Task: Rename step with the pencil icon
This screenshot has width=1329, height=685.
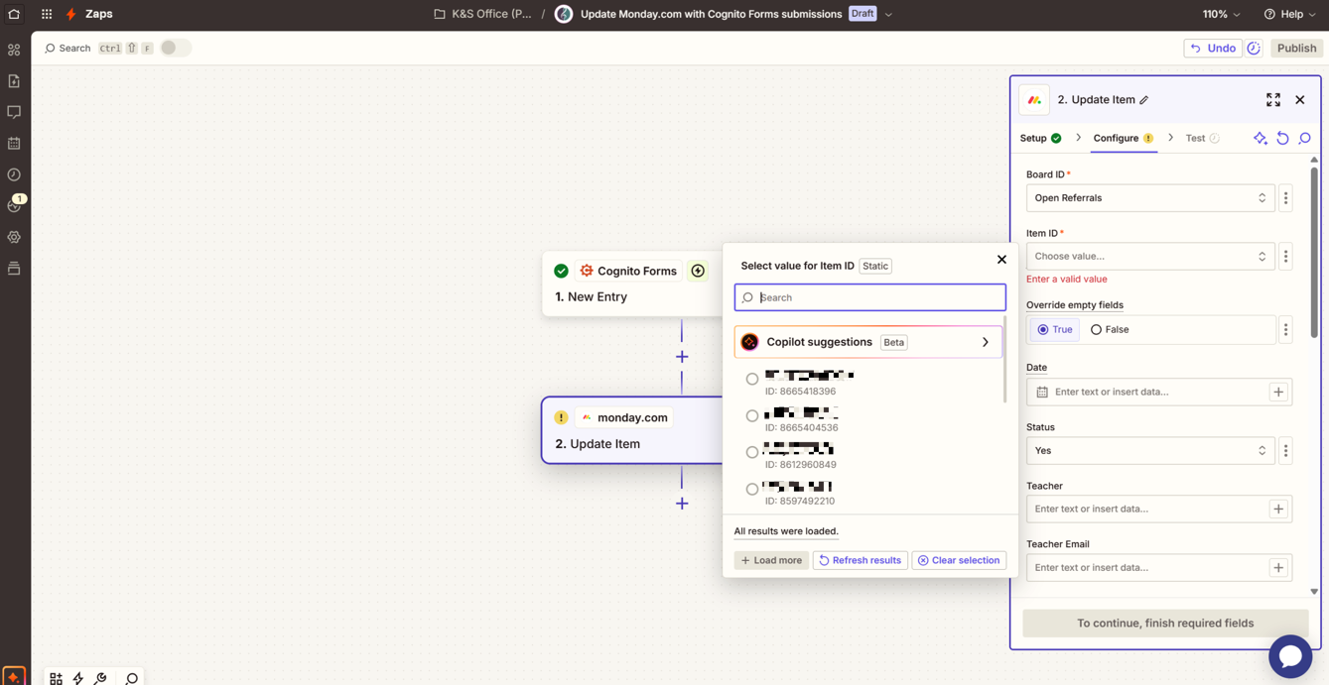Action: pyautogui.click(x=1144, y=100)
